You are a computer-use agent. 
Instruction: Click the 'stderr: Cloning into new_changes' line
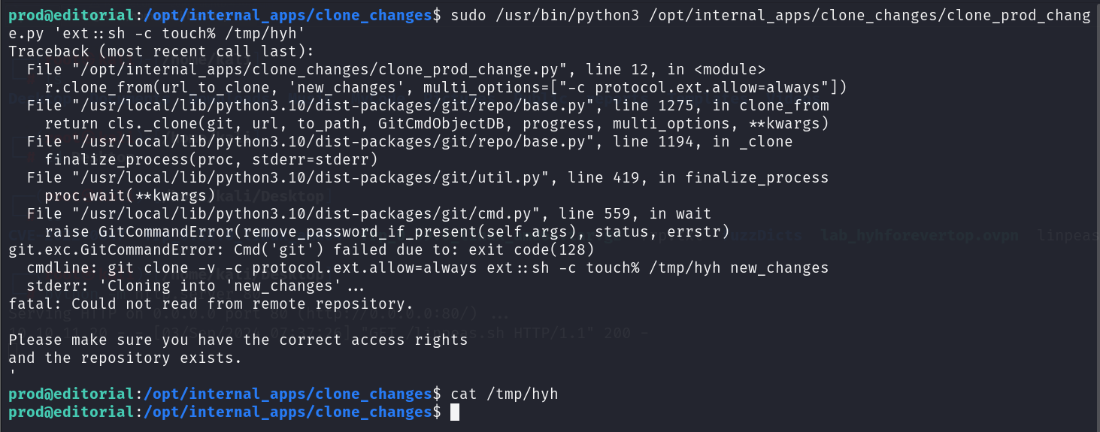[x=195, y=285]
